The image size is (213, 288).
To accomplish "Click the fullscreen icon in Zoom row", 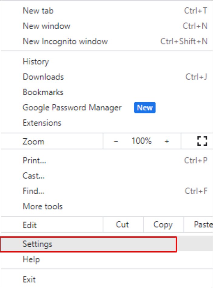I will coord(202,141).
